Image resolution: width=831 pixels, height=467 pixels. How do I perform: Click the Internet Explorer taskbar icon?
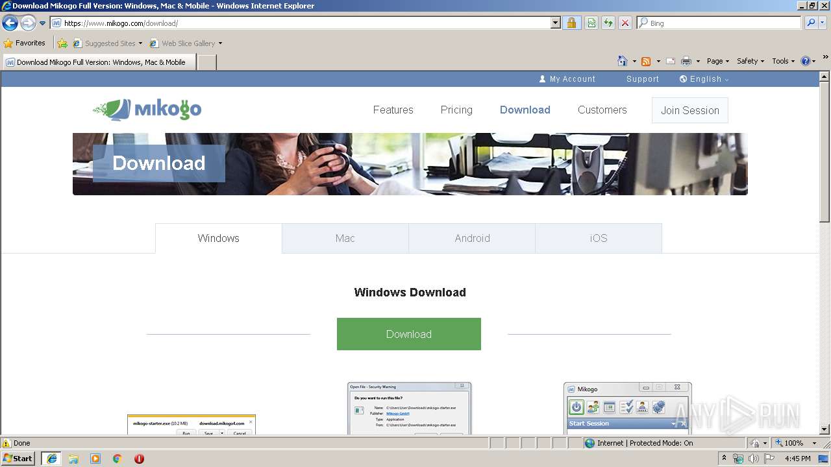pyautogui.click(x=51, y=459)
